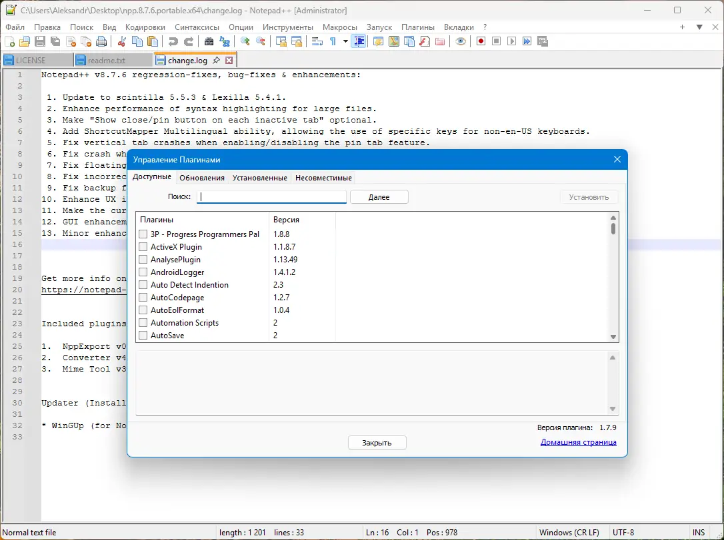Open the toolbar overflow dropdown arrow
Image resolution: width=724 pixels, height=540 pixels.
pos(697,27)
